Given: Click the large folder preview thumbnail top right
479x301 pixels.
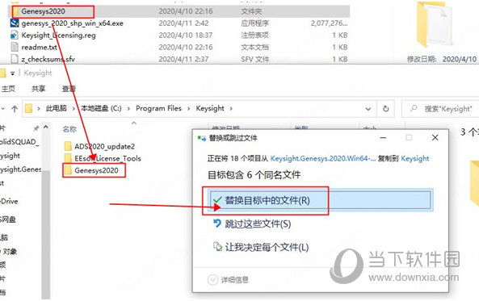Looking at the screenshot, I should [x=435, y=24].
